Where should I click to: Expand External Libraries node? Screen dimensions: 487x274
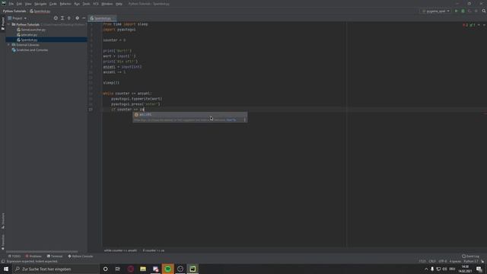coord(8,45)
